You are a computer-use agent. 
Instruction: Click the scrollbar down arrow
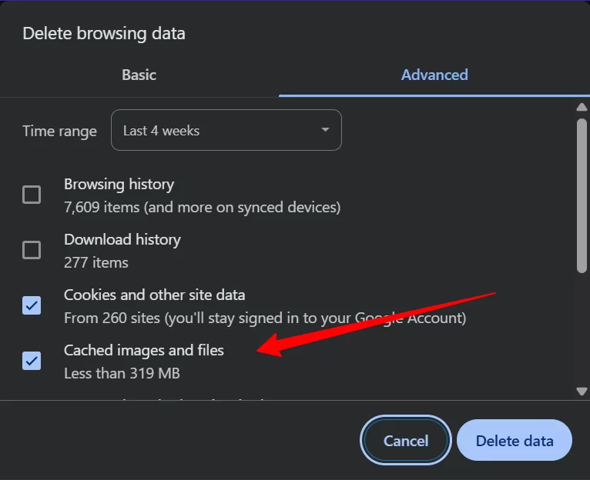tap(582, 392)
